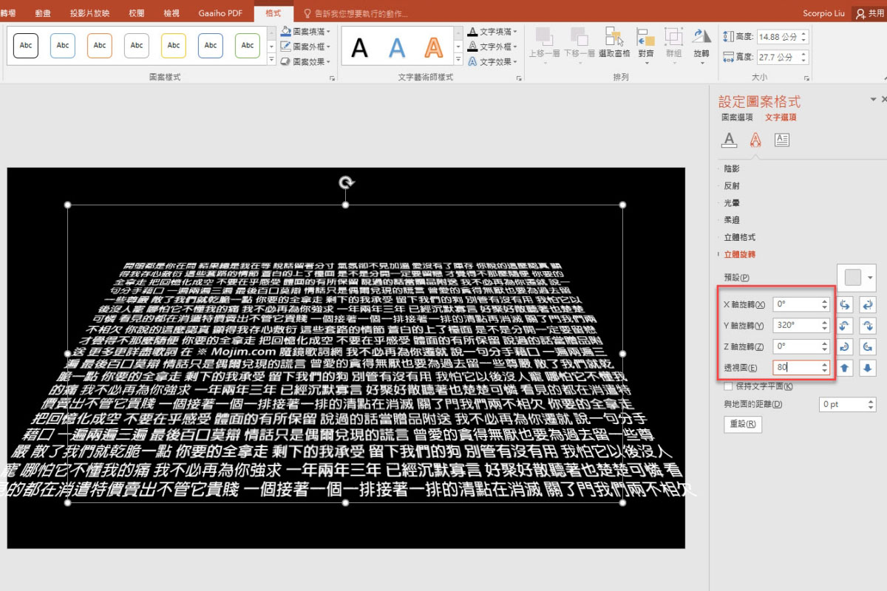Click the counterclockwise Z-axis rotation button
The image size is (887, 591).
(845, 346)
